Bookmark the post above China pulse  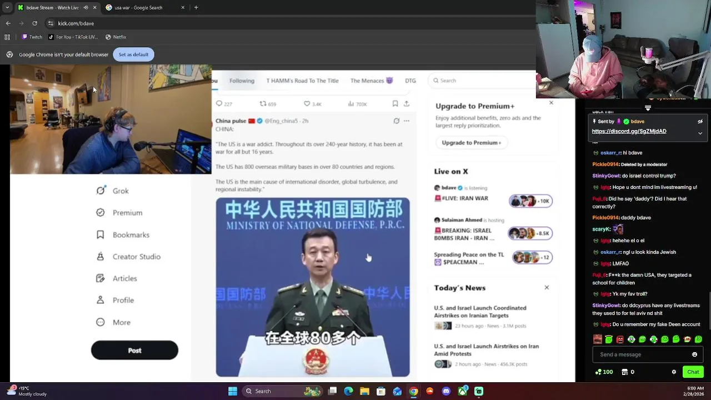tap(395, 104)
